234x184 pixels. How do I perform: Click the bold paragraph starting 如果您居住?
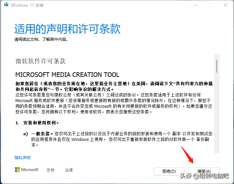click(114, 87)
